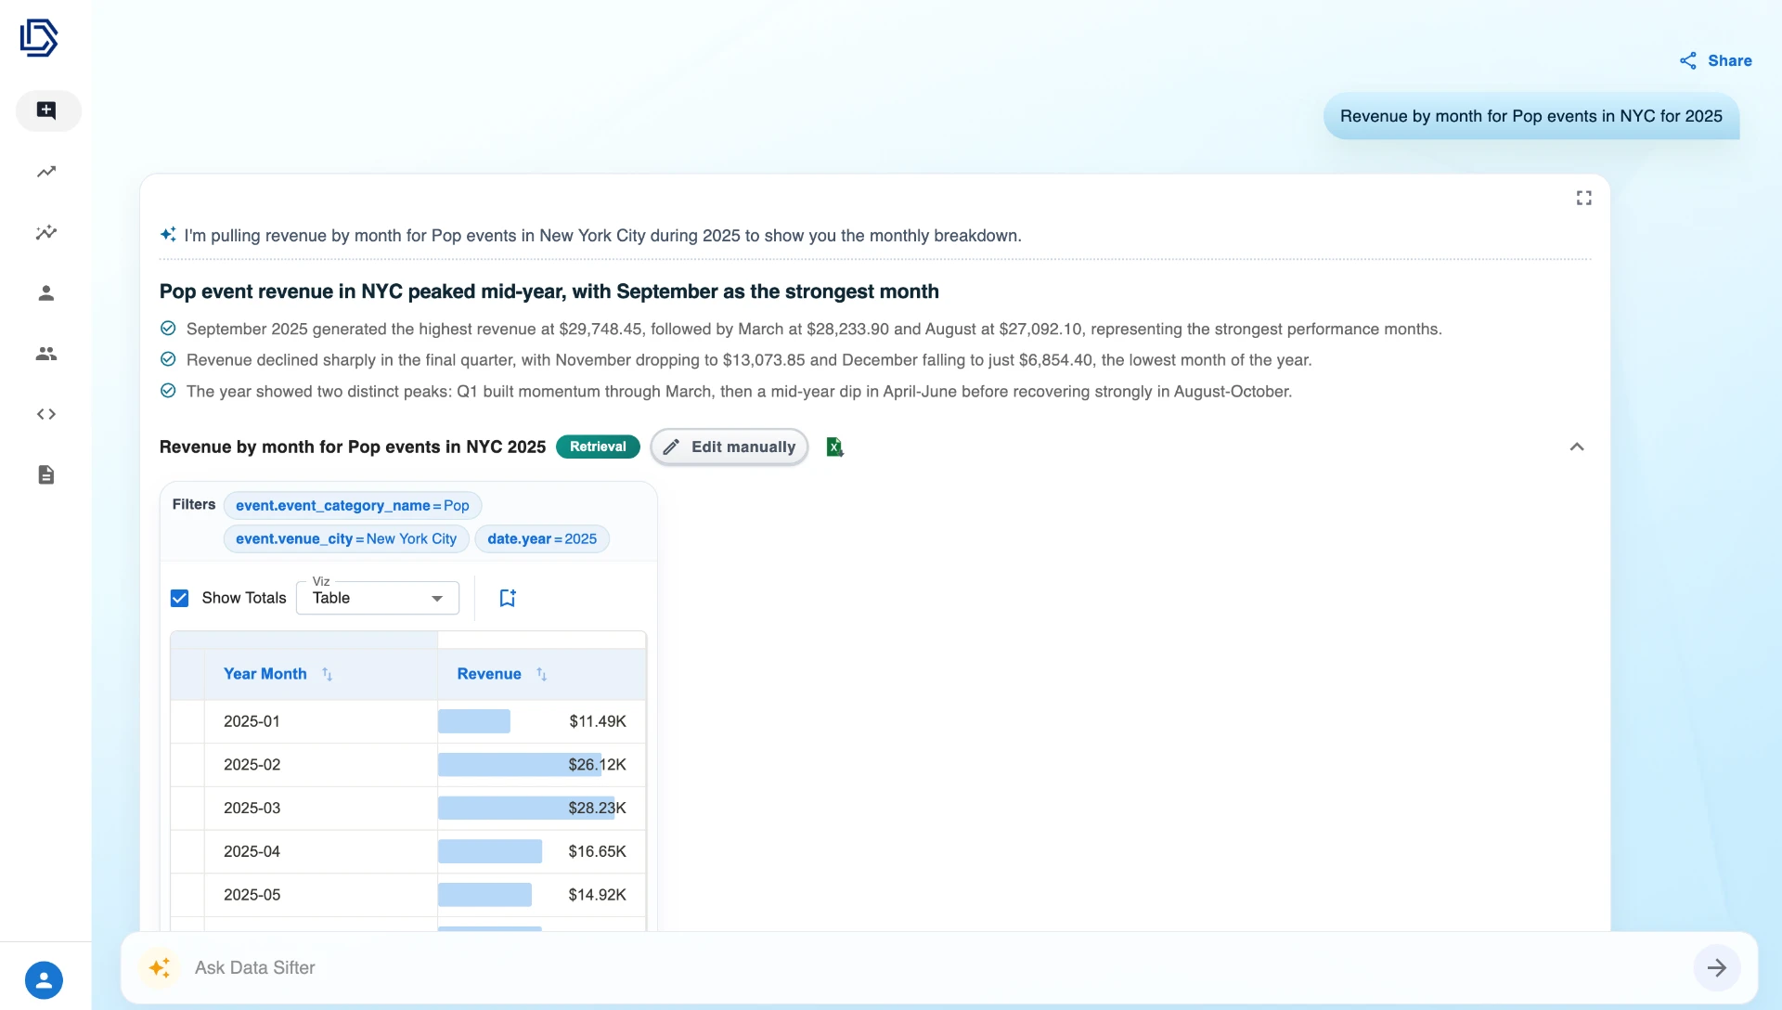Viewport: 1782px width, 1010px height.
Task: Open the document sidebar icon
Action: click(x=46, y=475)
